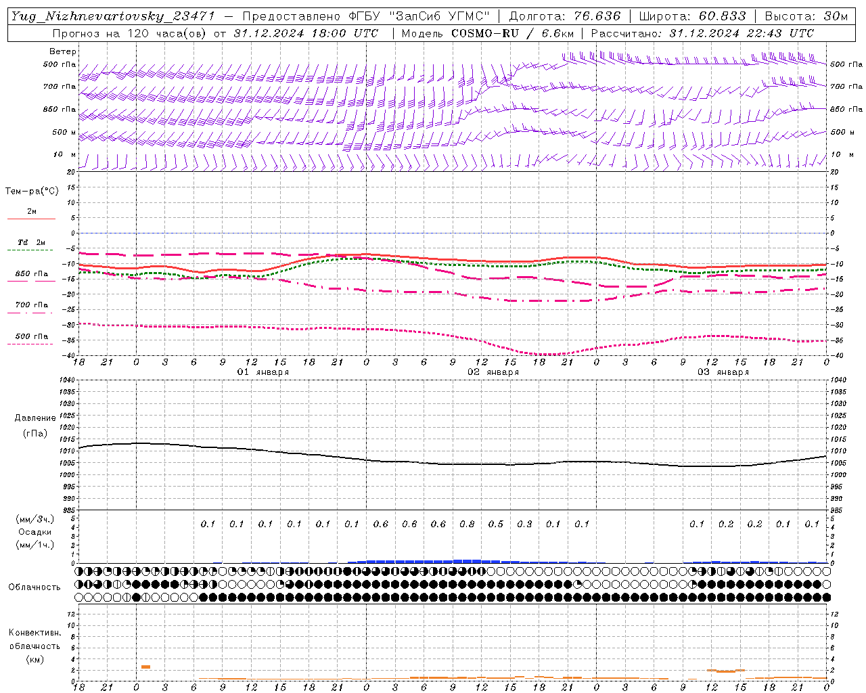Image resolution: width=866 pixels, height=693 pixels.
Task: Click the Долгота: 76.636 header field
Action: (564, 16)
